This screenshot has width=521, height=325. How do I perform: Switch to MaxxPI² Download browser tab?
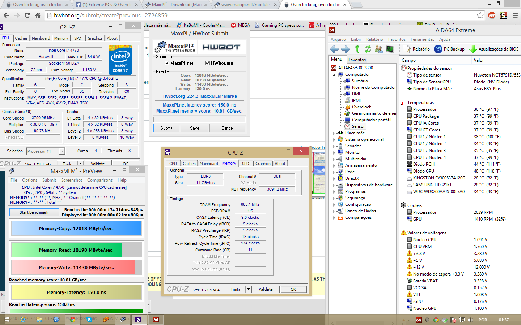pos(177,5)
